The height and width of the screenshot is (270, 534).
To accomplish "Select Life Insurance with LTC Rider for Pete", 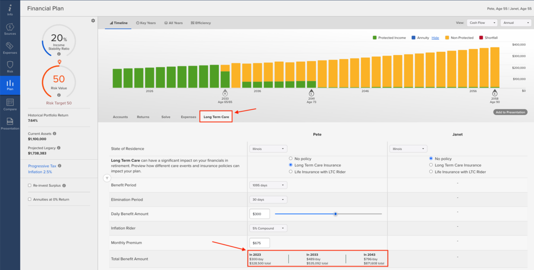I will [290, 172].
